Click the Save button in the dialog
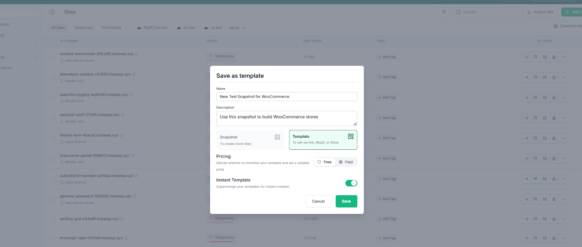Image resolution: width=582 pixels, height=247 pixels. [346, 201]
